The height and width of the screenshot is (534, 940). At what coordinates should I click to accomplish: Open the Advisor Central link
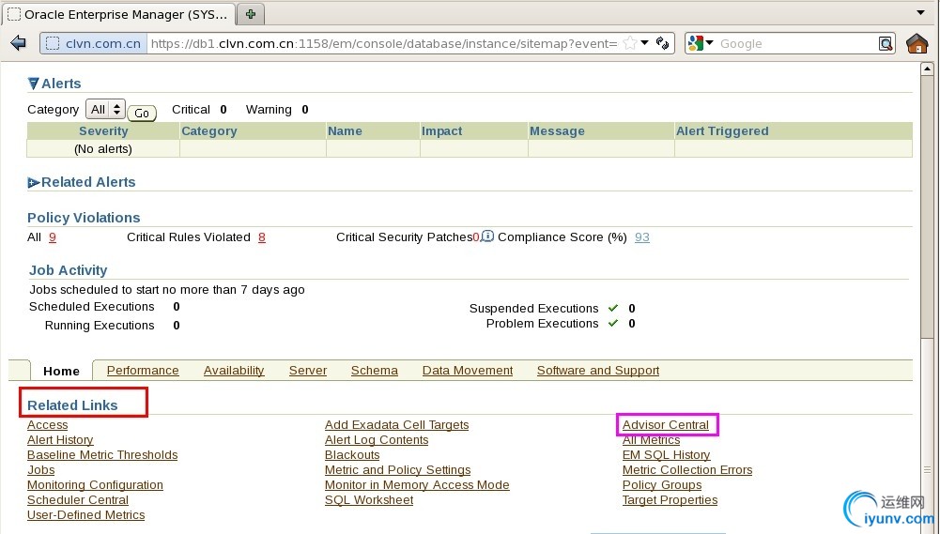(x=666, y=425)
